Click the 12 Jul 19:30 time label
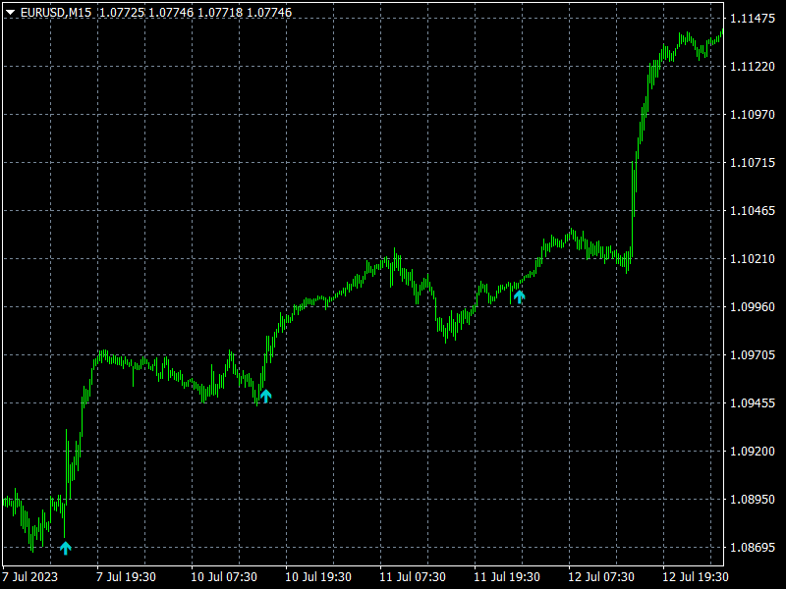The width and height of the screenshot is (786, 589). coord(696,577)
